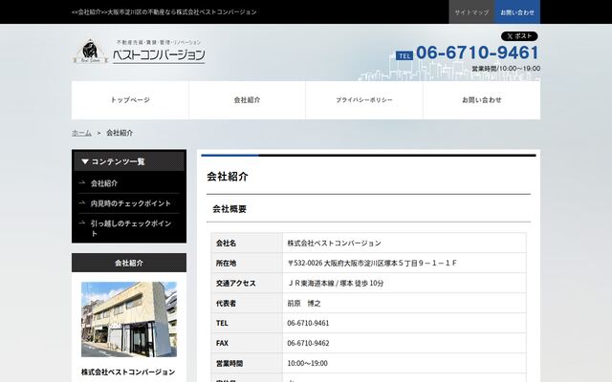Open お問い合わせ in the top blue tab

click(517, 12)
